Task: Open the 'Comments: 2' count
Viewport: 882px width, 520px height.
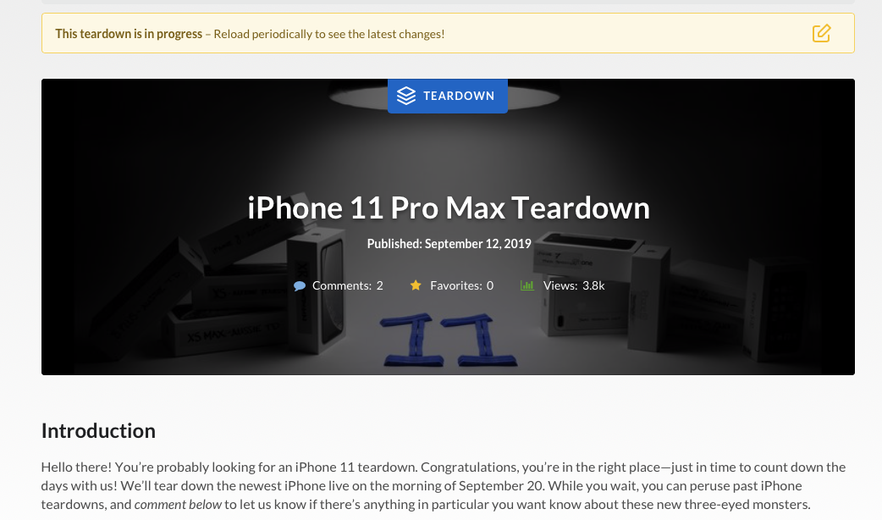Action: pos(348,286)
